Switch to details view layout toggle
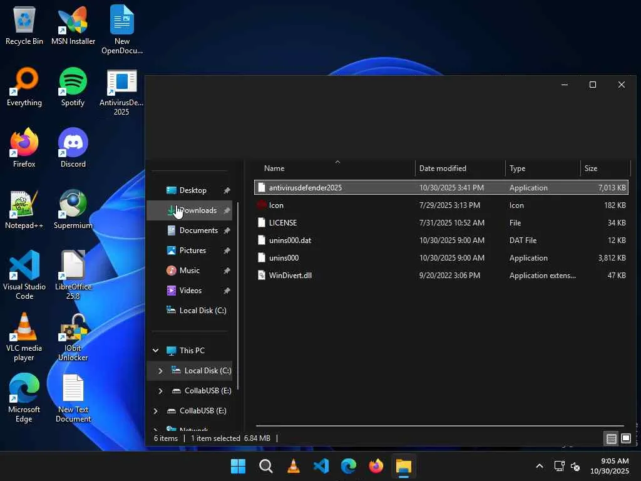This screenshot has height=481, width=641. [x=612, y=438]
